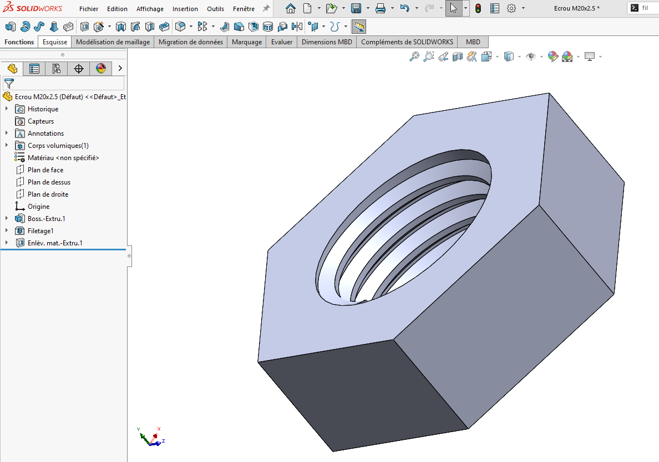The width and height of the screenshot is (659, 462).
Task: Select the Matériau <non spécifié> entry
Action: pos(63,158)
